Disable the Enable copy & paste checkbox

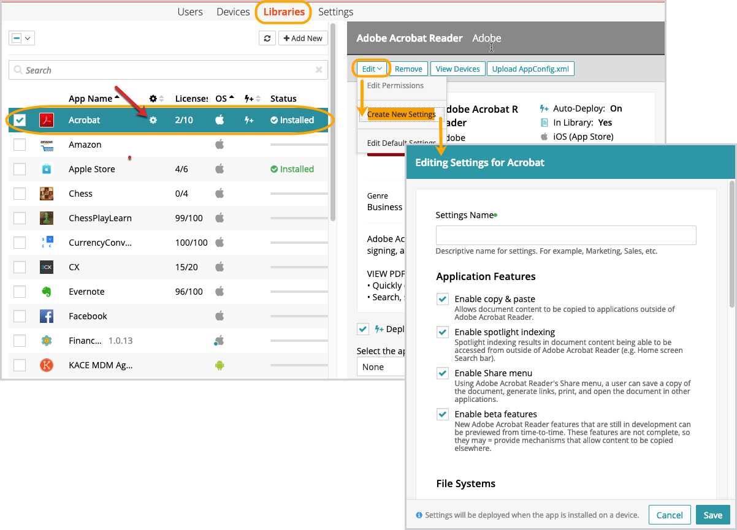[443, 299]
